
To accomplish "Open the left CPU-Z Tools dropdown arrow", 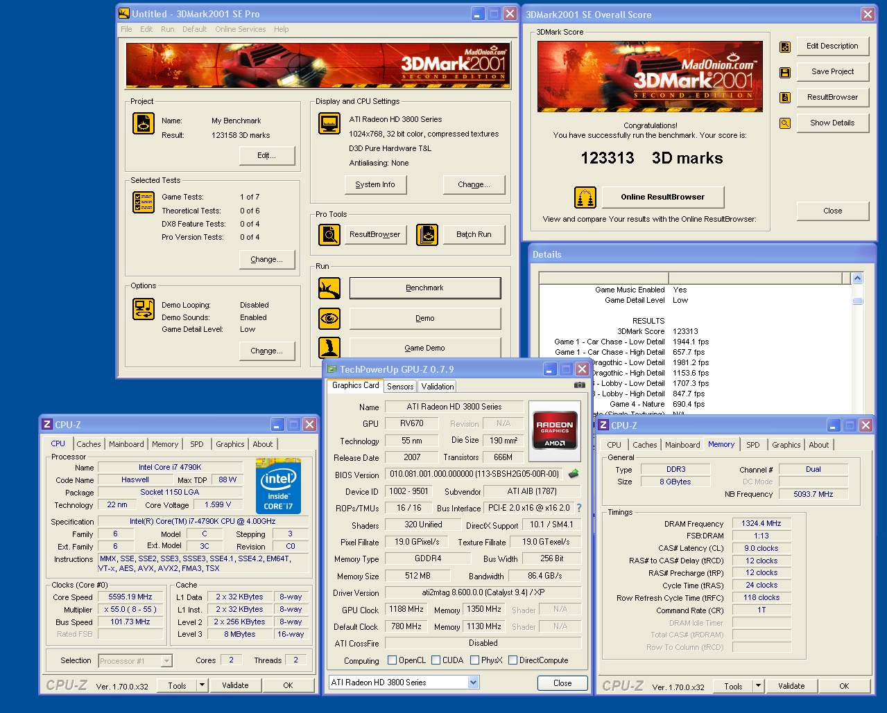I will tap(202, 685).
